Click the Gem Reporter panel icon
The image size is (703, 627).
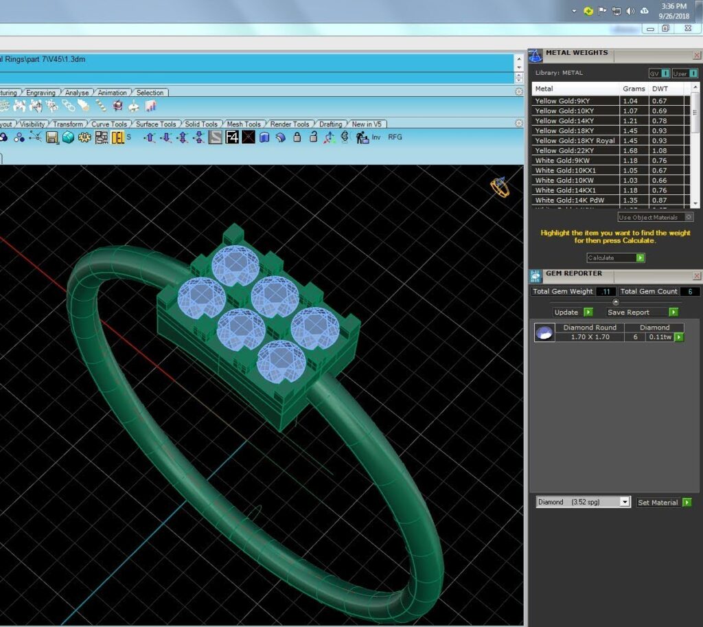point(535,276)
